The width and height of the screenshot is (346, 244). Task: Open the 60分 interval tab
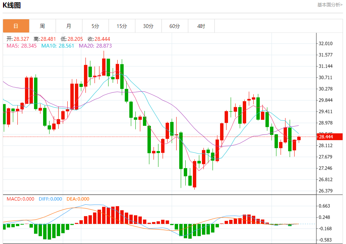click(175, 26)
